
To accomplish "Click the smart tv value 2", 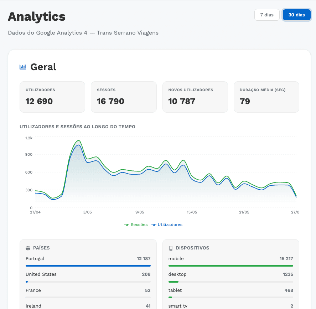I will click(292, 306).
